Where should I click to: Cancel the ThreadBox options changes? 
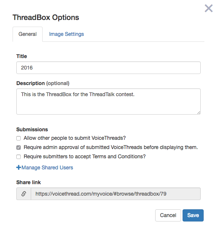[168, 215]
